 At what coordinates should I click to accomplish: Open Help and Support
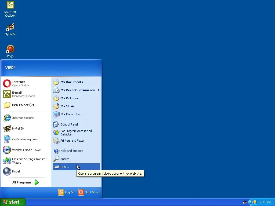pos(76,151)
